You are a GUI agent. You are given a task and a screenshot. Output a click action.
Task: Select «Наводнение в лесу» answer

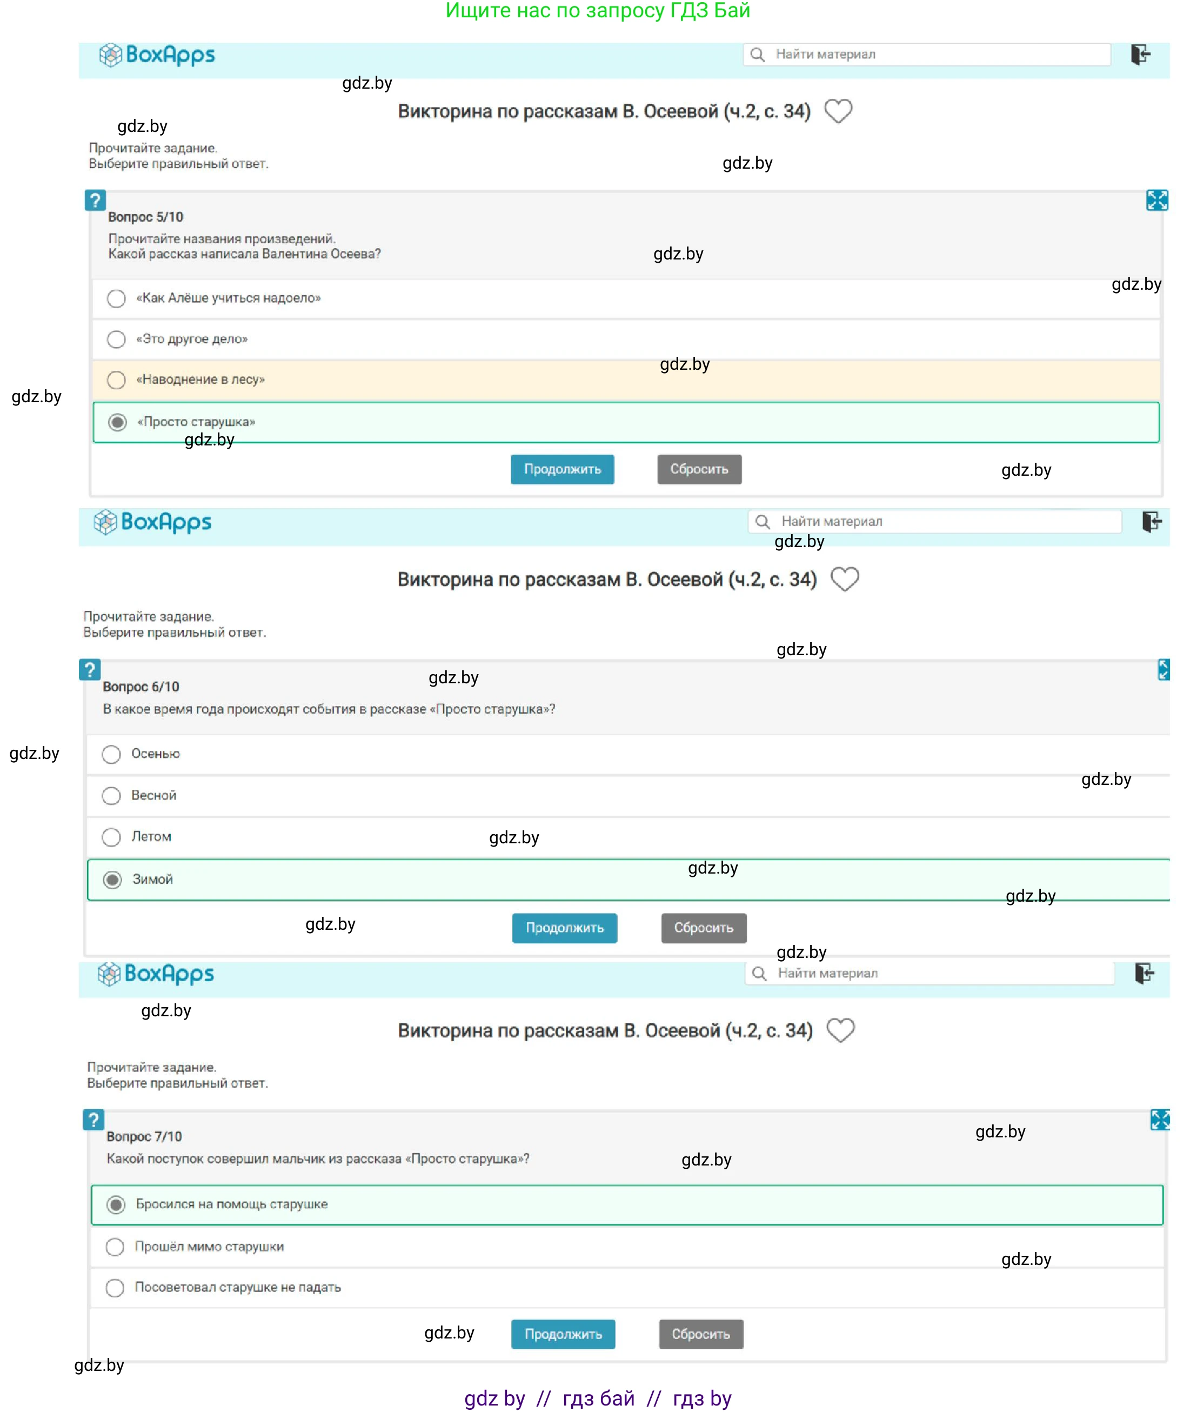[117, 380]
